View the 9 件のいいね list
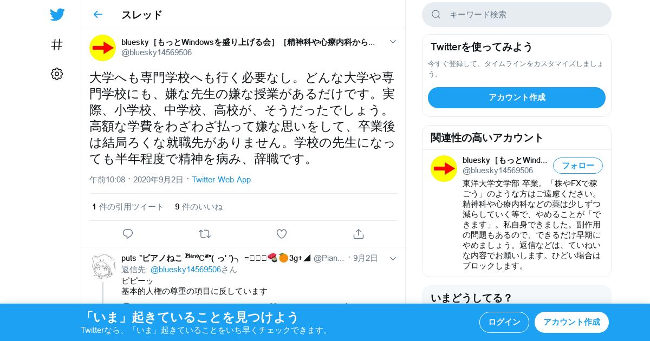 pyautogui.click(x=199, y=207)
